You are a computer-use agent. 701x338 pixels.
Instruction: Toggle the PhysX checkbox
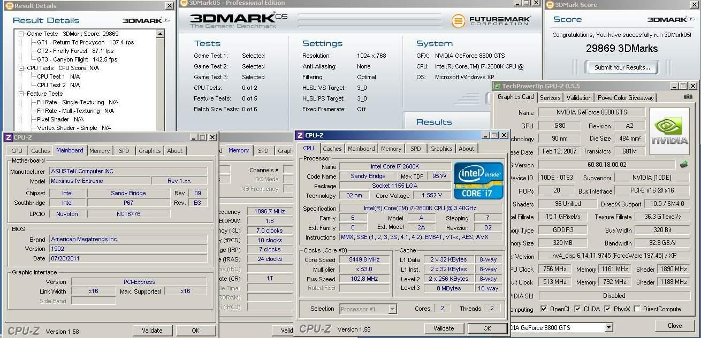click(607, 309)
